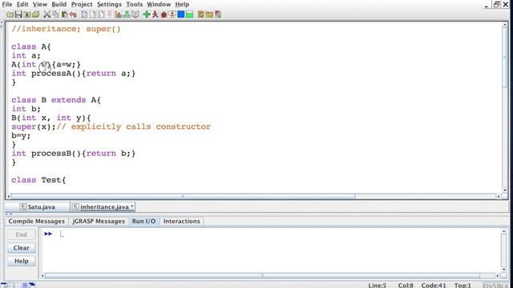Click the Undo red arrow icon
513x288 pixels.
(x=73, y=14)
